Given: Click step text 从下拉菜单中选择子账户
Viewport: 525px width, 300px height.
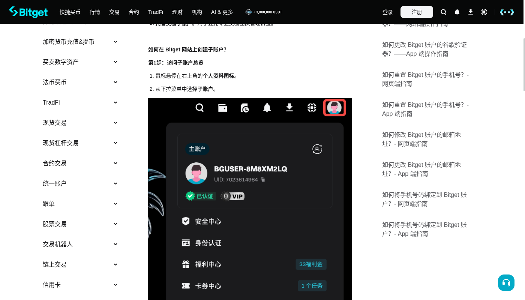Looking at the screenshot, I should 186,89.
